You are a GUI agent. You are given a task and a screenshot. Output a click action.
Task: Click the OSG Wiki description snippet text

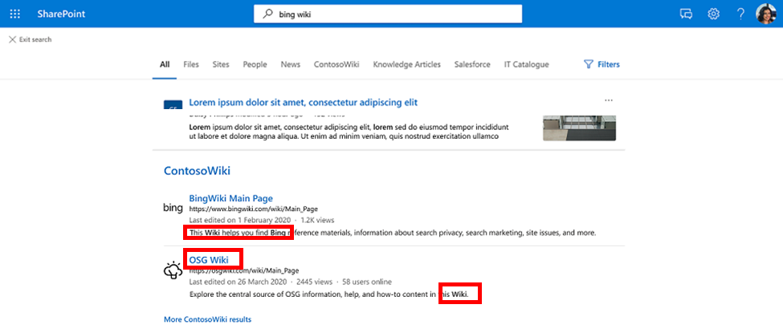click(328, 294)
